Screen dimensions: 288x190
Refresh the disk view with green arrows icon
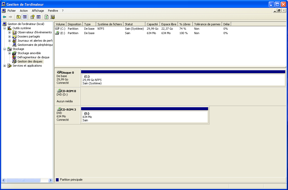coord(47,17)
